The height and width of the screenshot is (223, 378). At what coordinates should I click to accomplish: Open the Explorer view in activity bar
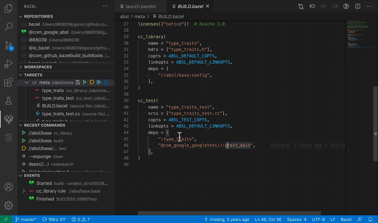pyautogui.click(x=8, y=8)
